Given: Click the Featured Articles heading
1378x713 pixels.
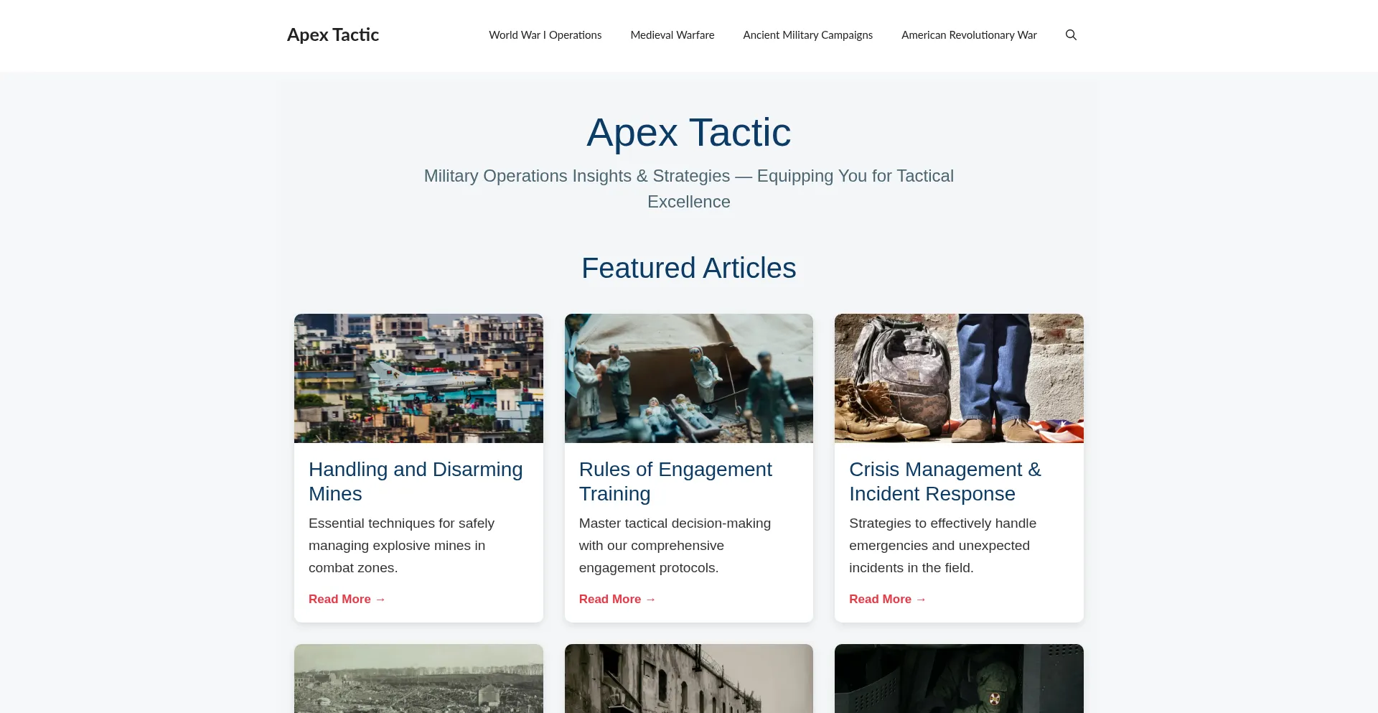Looking at the screenshot, I should tap(688, 267).
